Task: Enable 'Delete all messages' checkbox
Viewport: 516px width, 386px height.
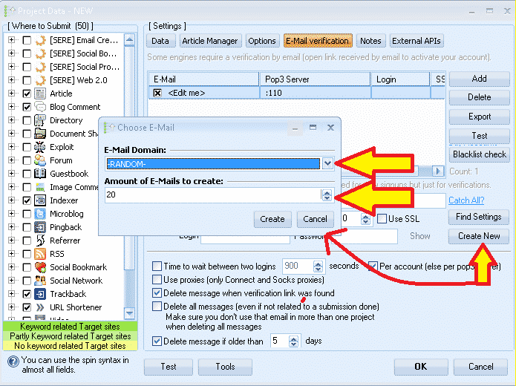Action: click(x=157, y=307)
